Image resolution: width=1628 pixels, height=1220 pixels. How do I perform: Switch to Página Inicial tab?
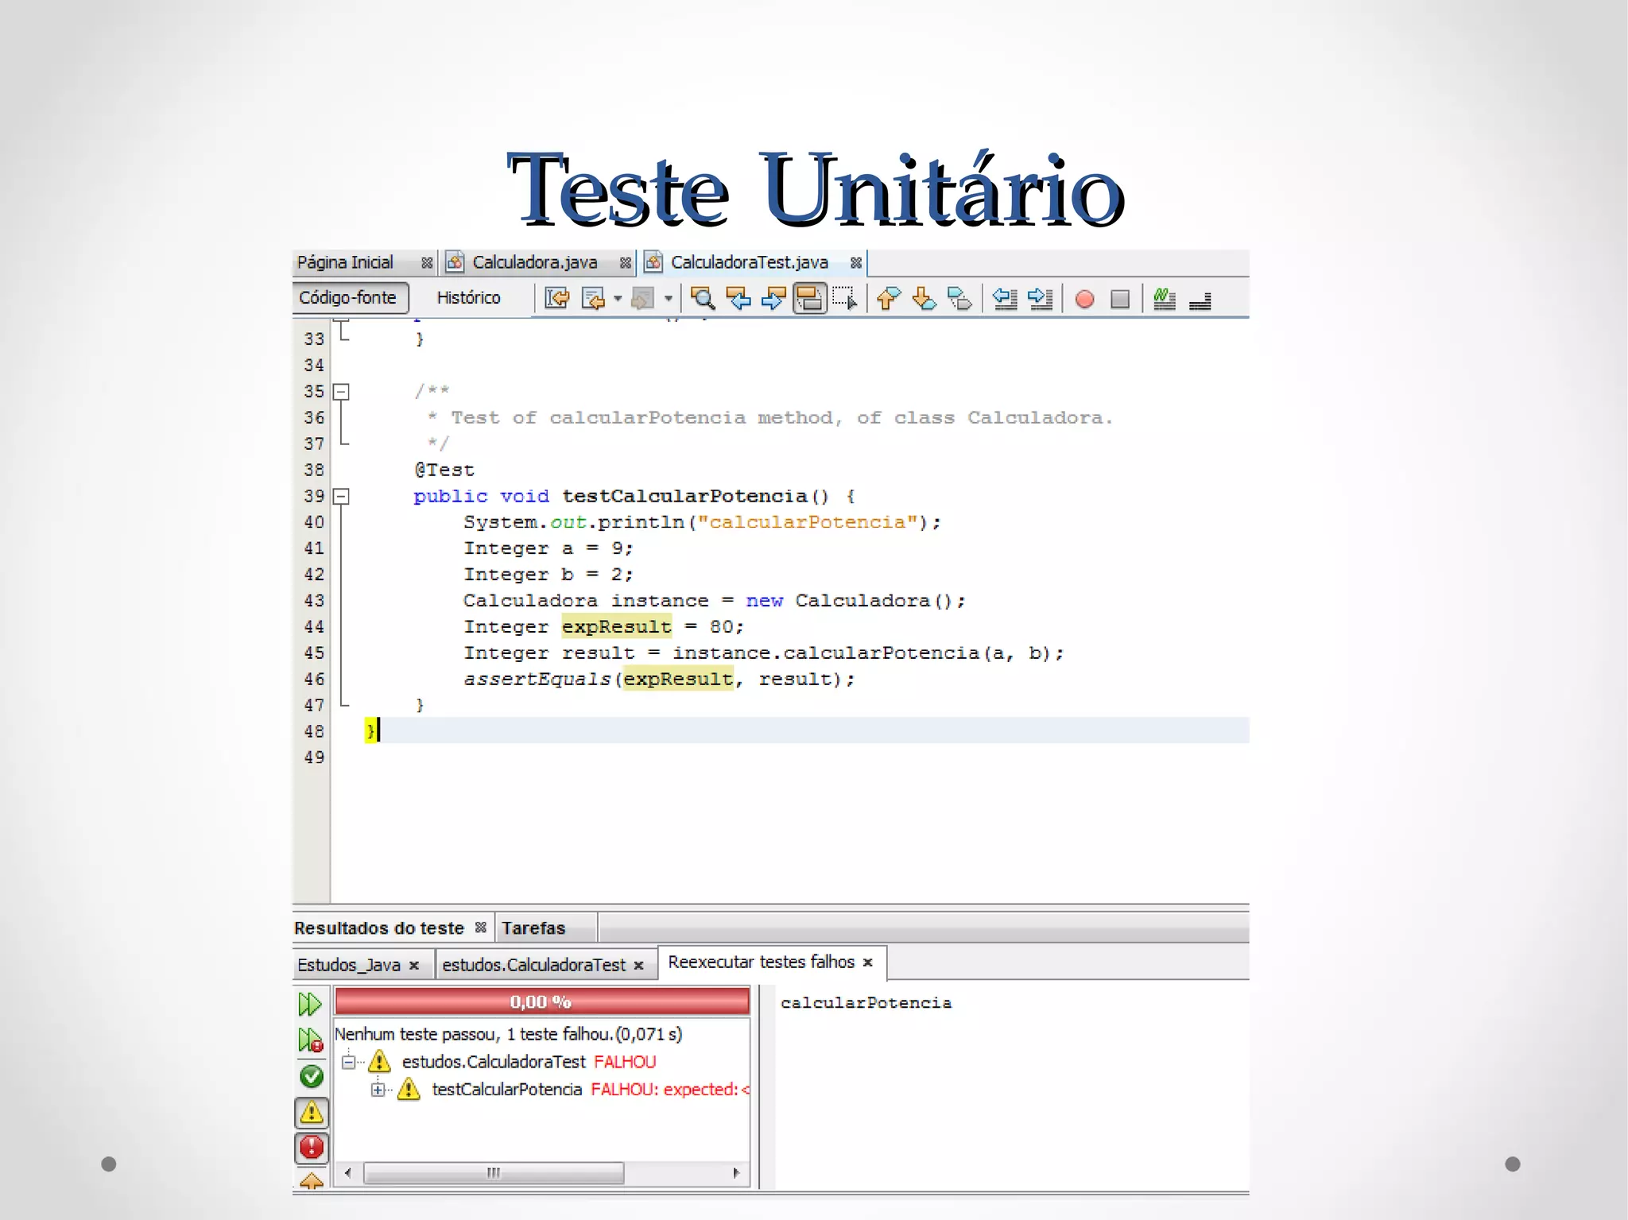(x=345, y=262)
